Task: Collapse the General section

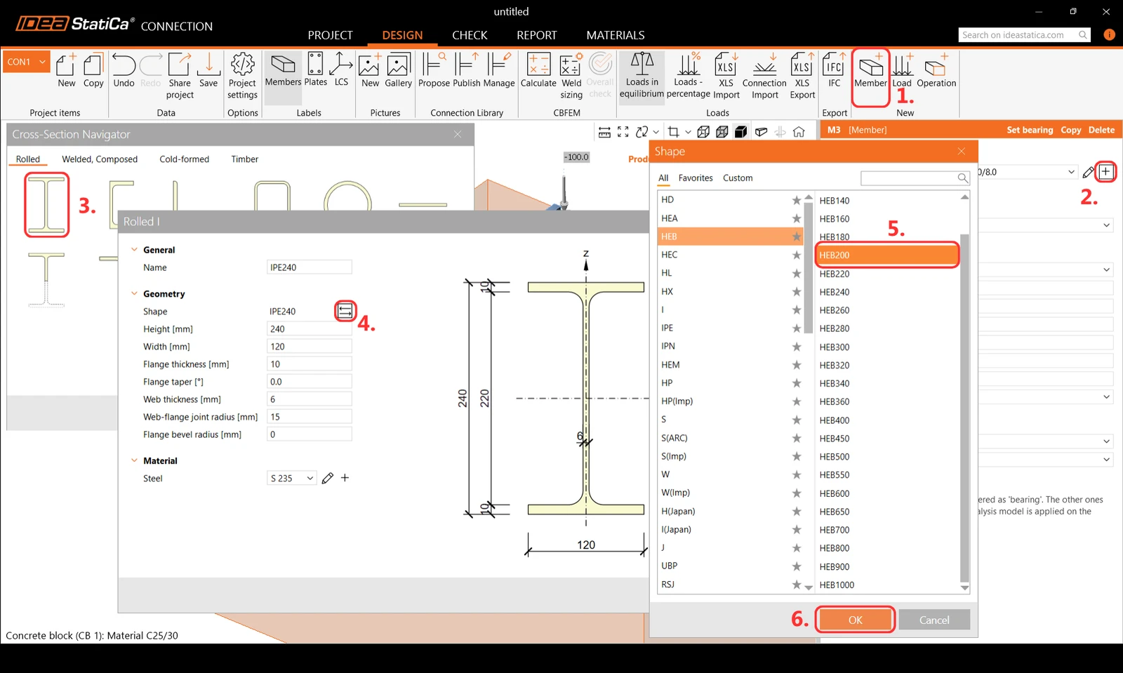Action: (134, 249)
